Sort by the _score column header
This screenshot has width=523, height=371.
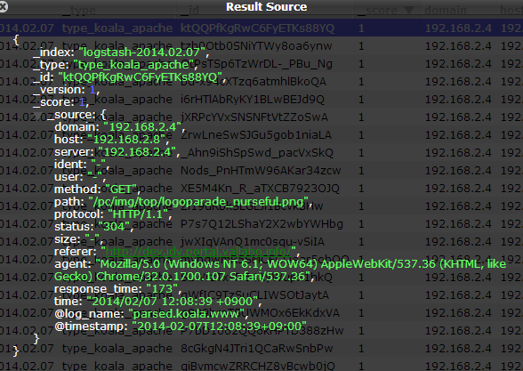click(x=386, y=11)
